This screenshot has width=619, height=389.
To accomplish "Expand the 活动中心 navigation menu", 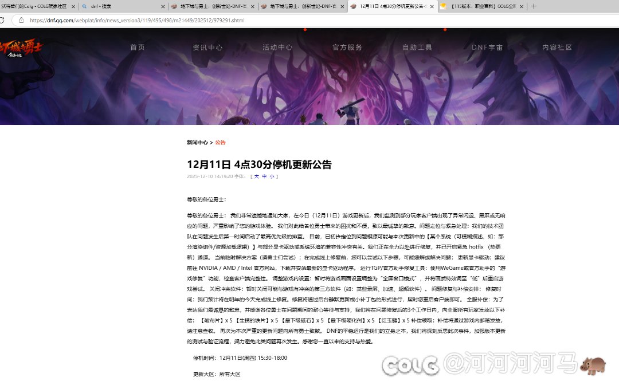I will pos(277,48).
